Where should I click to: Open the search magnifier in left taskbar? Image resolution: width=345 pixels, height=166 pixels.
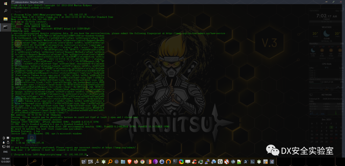pyautogui.click(x=5, y=11)
